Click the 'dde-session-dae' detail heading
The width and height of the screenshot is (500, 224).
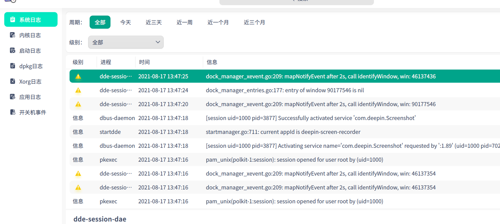coord(100,219)
